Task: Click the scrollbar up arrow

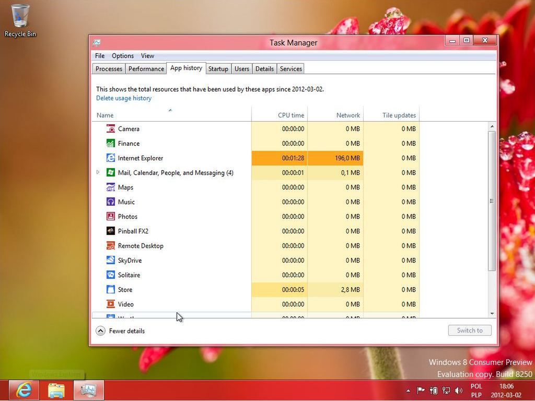Action: click(492, 126)
